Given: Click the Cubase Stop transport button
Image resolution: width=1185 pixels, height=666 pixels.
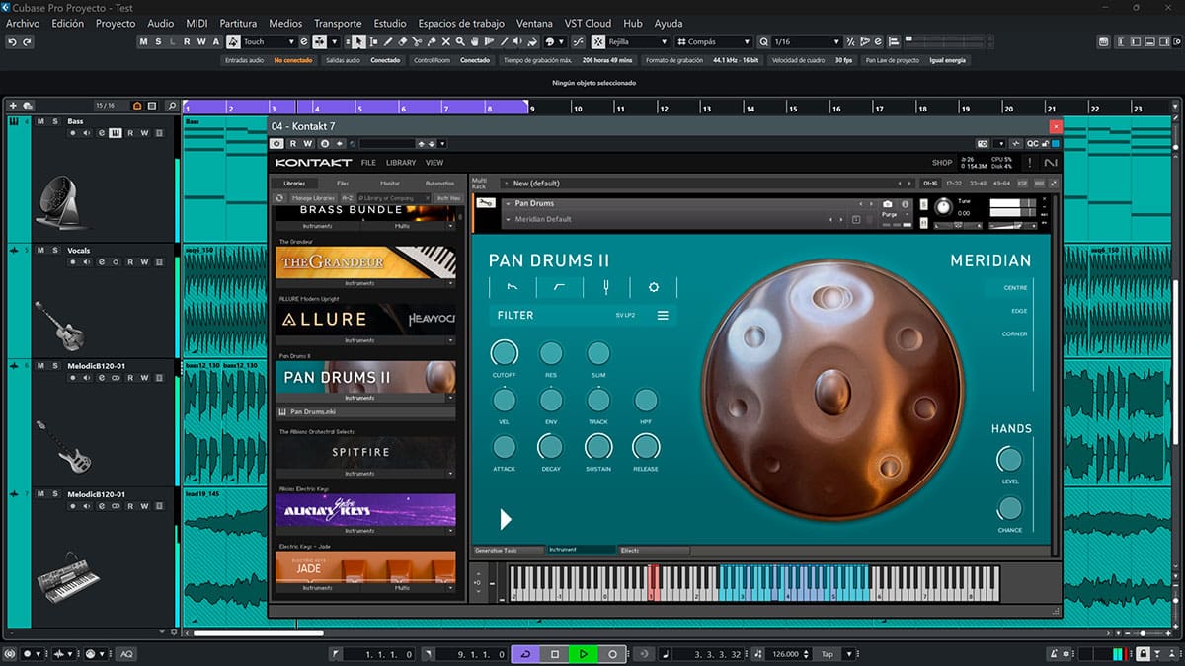Looking at the screenshot, I should click(x=555, y=654).
